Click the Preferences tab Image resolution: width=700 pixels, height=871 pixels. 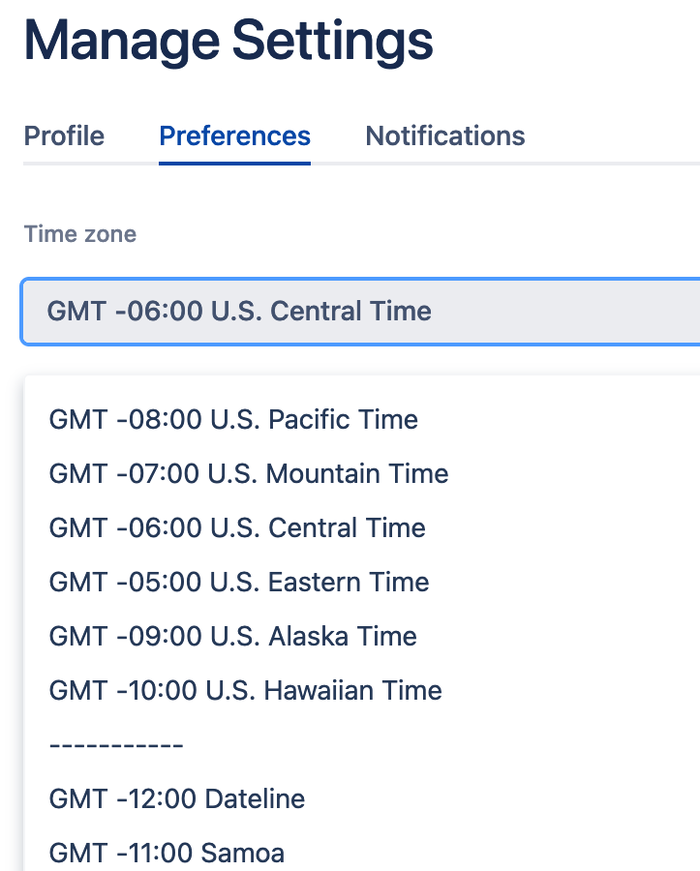pyautogui.click(x=234, y=136)
